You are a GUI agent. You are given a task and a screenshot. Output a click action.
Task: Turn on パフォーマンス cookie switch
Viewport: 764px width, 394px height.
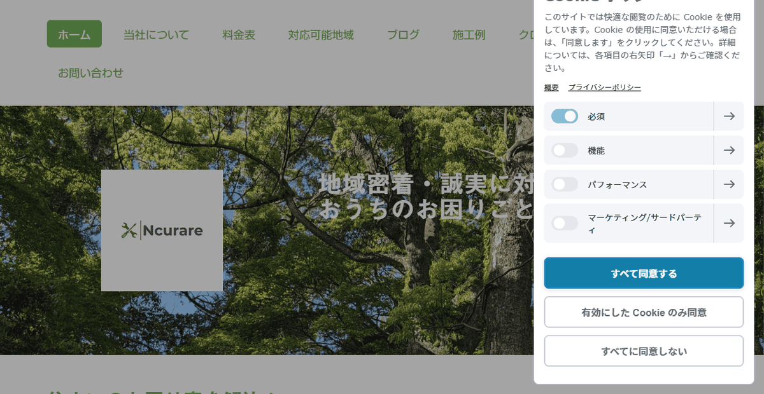(x=565, y=184)
